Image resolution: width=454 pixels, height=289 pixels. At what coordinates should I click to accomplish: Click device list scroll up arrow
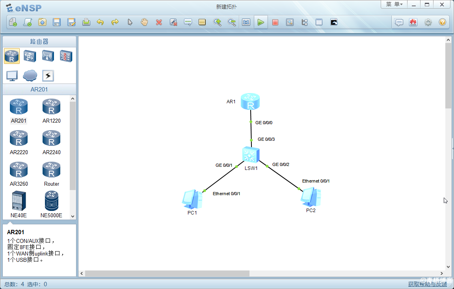click(x=73, y=99)
